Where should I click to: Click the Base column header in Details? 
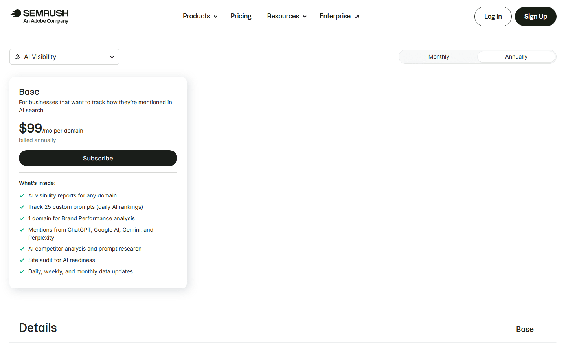pos(525,329)
